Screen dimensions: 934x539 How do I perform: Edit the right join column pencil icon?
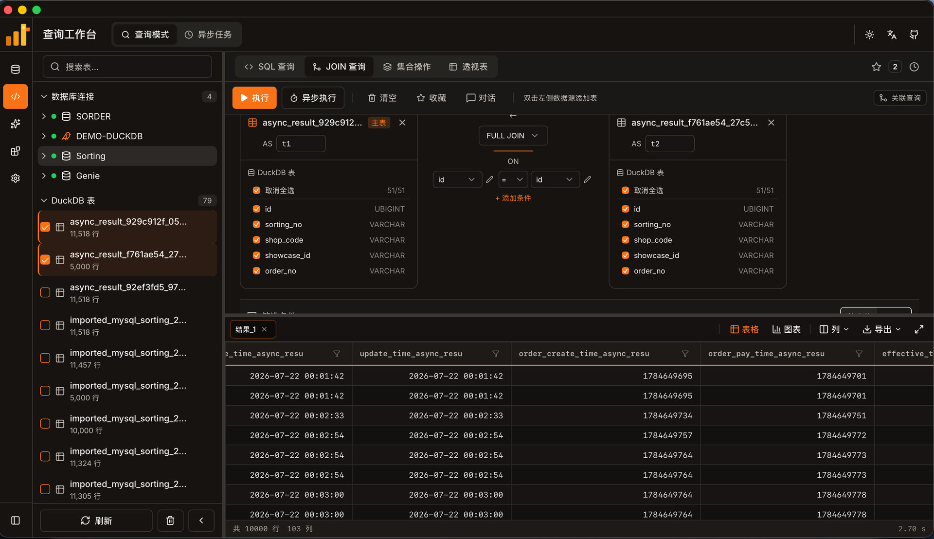(x=588, y=180)
